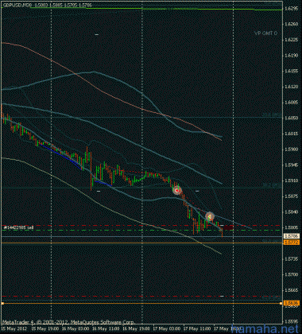This screenshot has width=302, height=334.
Task: Select the 15 May 2012 date label
Action: tap(11, 328)
